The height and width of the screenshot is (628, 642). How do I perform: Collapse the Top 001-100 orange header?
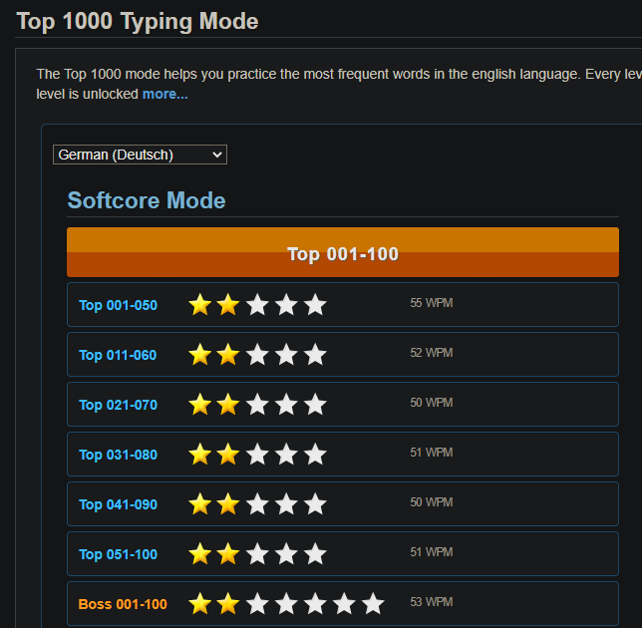(x=342, y=253)
